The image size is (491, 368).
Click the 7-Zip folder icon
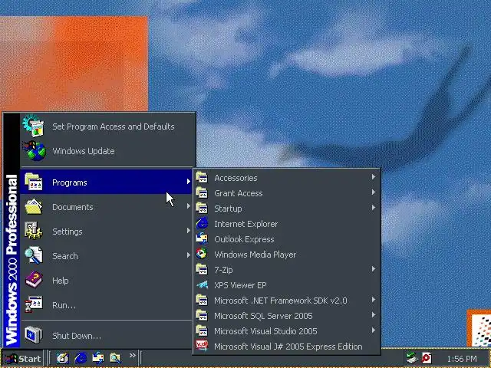[202, 269]
